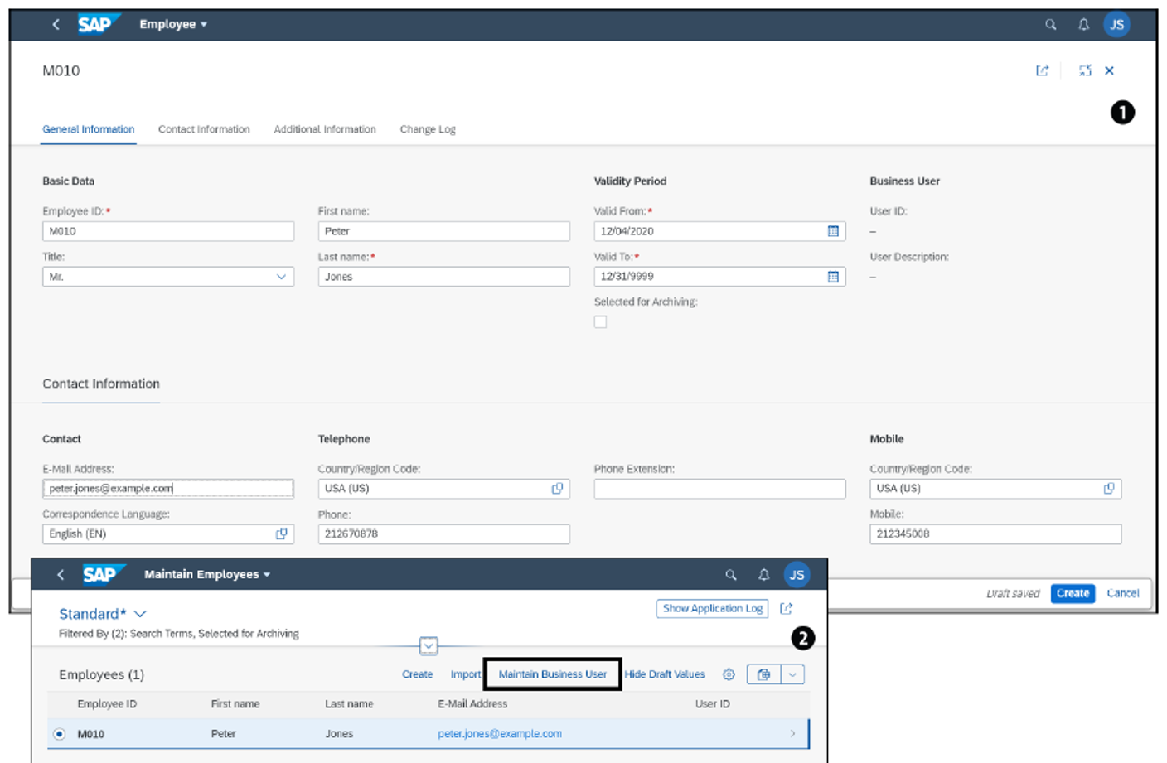Image resolution: width=1167 pixels, height=763 pixels.
Task: Switch to the Contact Information tab
Action: [x=204, y=129]
